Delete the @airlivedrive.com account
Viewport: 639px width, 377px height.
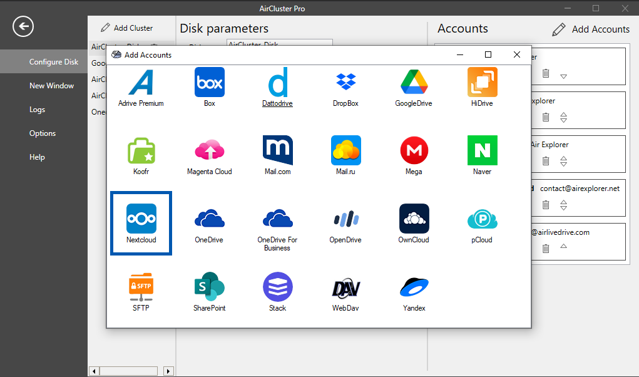[546, 248]
